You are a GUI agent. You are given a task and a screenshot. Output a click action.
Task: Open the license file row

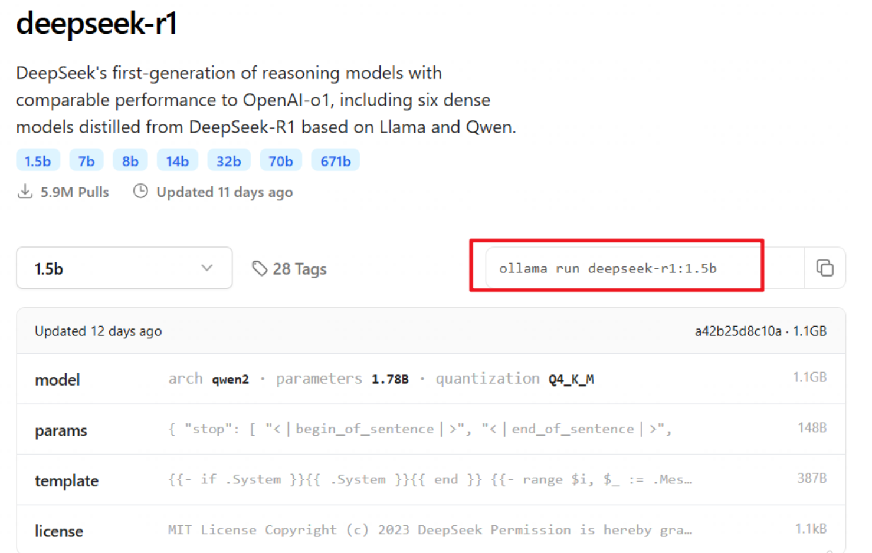(431, 530)
